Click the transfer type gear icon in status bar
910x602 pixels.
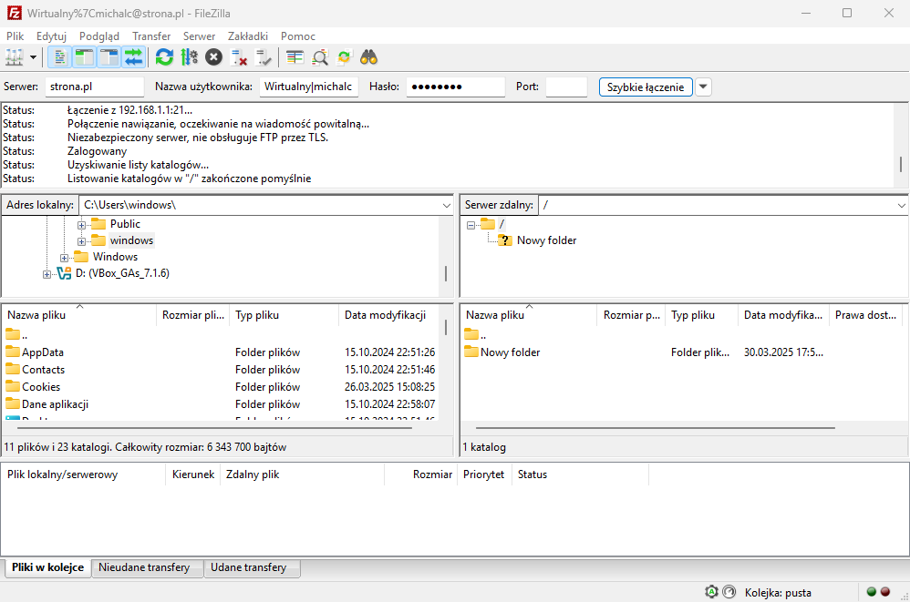point(711,592)
